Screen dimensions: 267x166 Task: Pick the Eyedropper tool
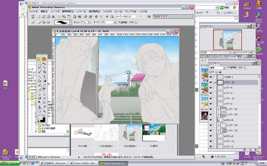[44, 107]
